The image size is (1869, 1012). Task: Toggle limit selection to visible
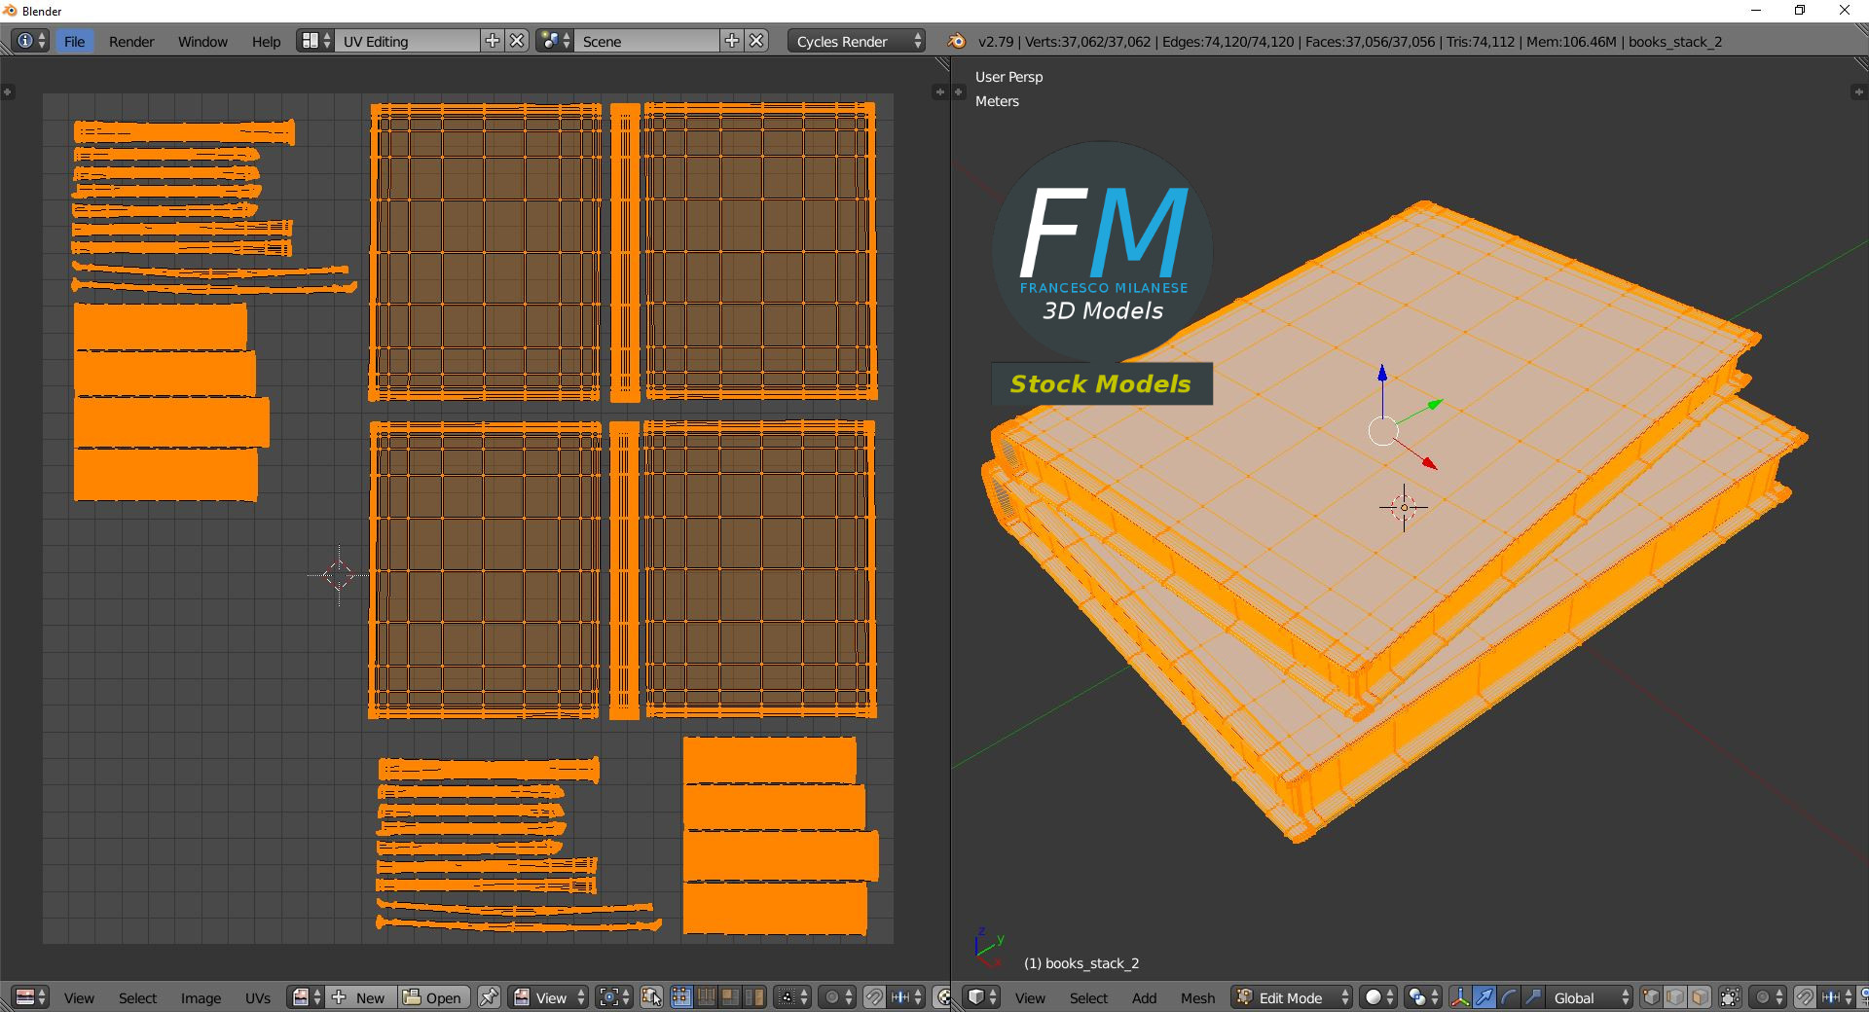1730,997
